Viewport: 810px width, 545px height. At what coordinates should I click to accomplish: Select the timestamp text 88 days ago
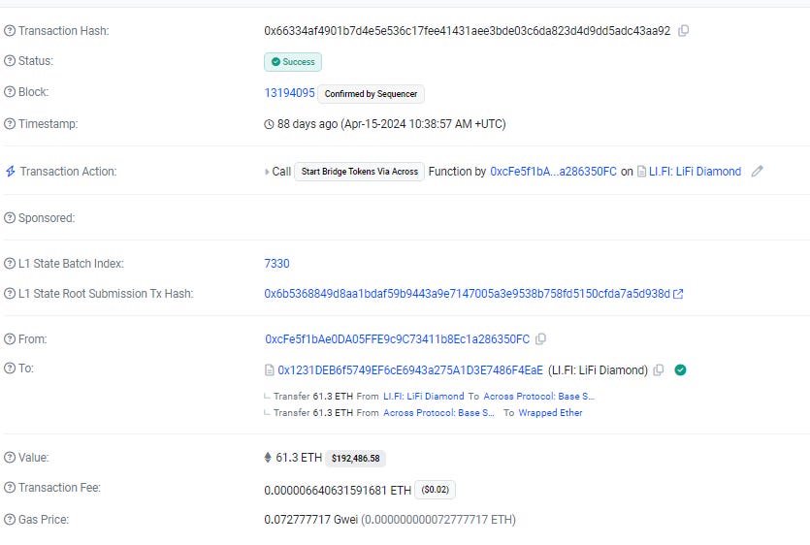[x=392, y=124]
